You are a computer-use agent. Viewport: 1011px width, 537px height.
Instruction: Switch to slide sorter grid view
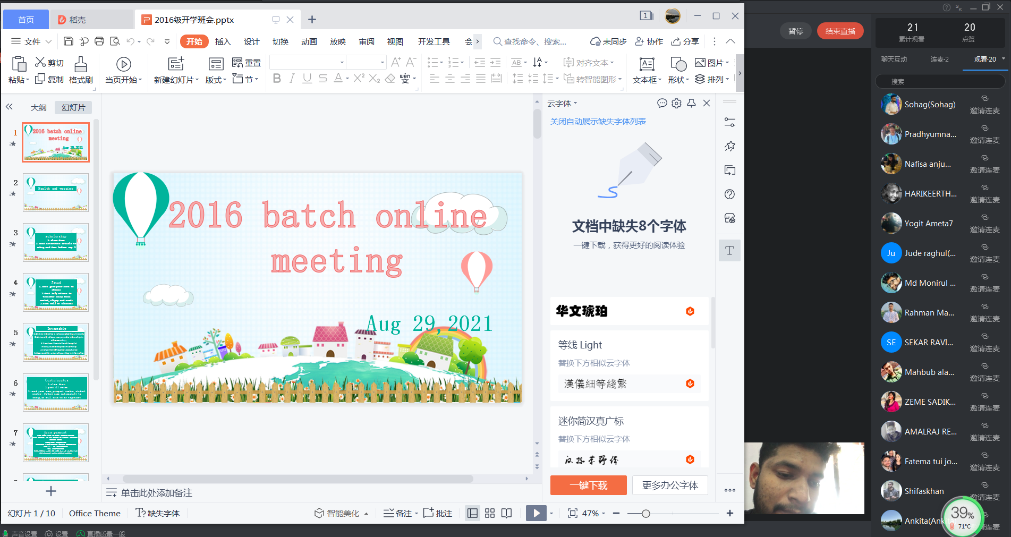pyautogui.click(x=490, y=513)
